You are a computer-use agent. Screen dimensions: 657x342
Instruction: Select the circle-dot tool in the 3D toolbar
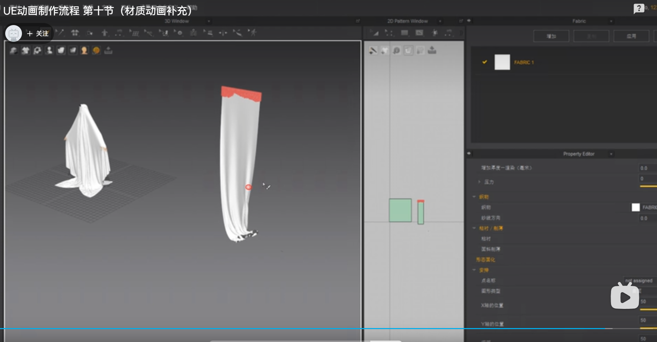pyautogui.click(x=178, y=33)
